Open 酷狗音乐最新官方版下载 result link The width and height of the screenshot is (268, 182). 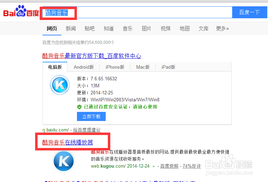92,56
